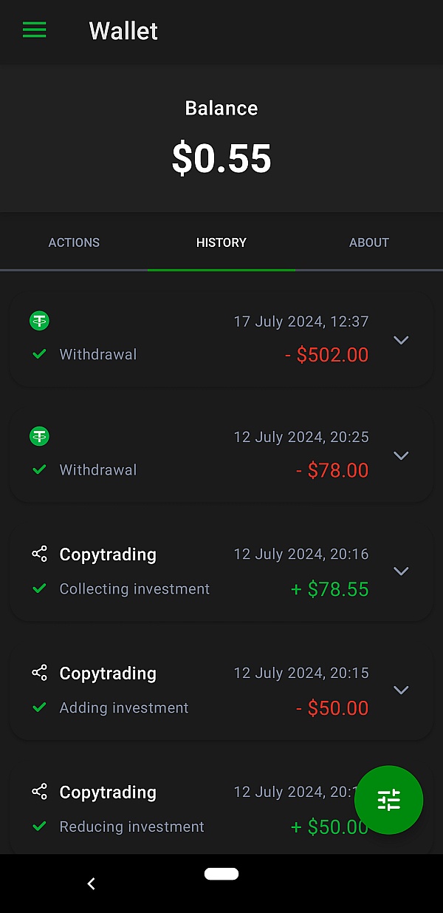Tap green checkmark beside Collecting investment
This screenshot has height=913, width=443.
pos(39,589)
